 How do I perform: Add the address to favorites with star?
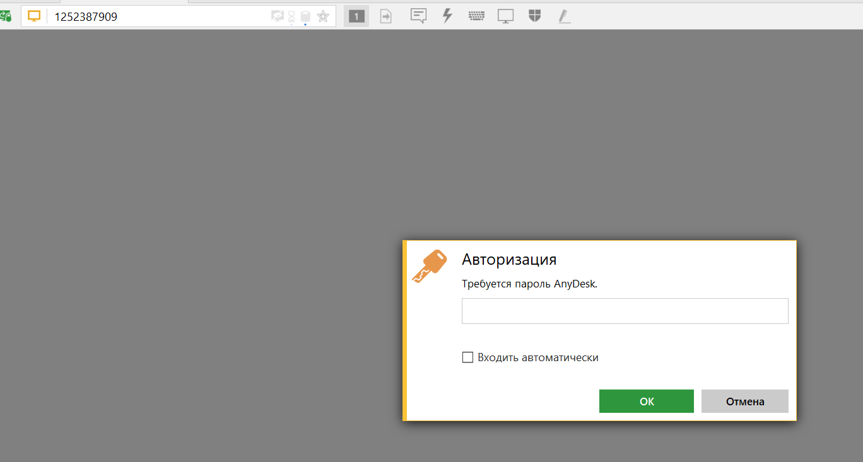(323, 16)
